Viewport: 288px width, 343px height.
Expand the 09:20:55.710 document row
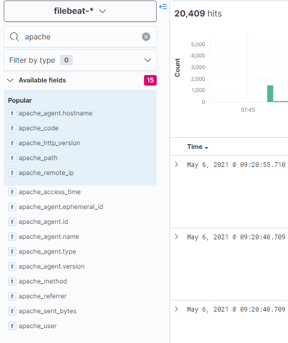tap(176, 164)
